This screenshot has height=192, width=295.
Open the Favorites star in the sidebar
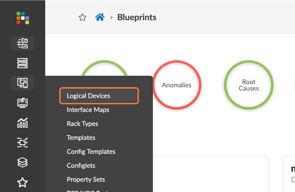(x=23, y=182)
